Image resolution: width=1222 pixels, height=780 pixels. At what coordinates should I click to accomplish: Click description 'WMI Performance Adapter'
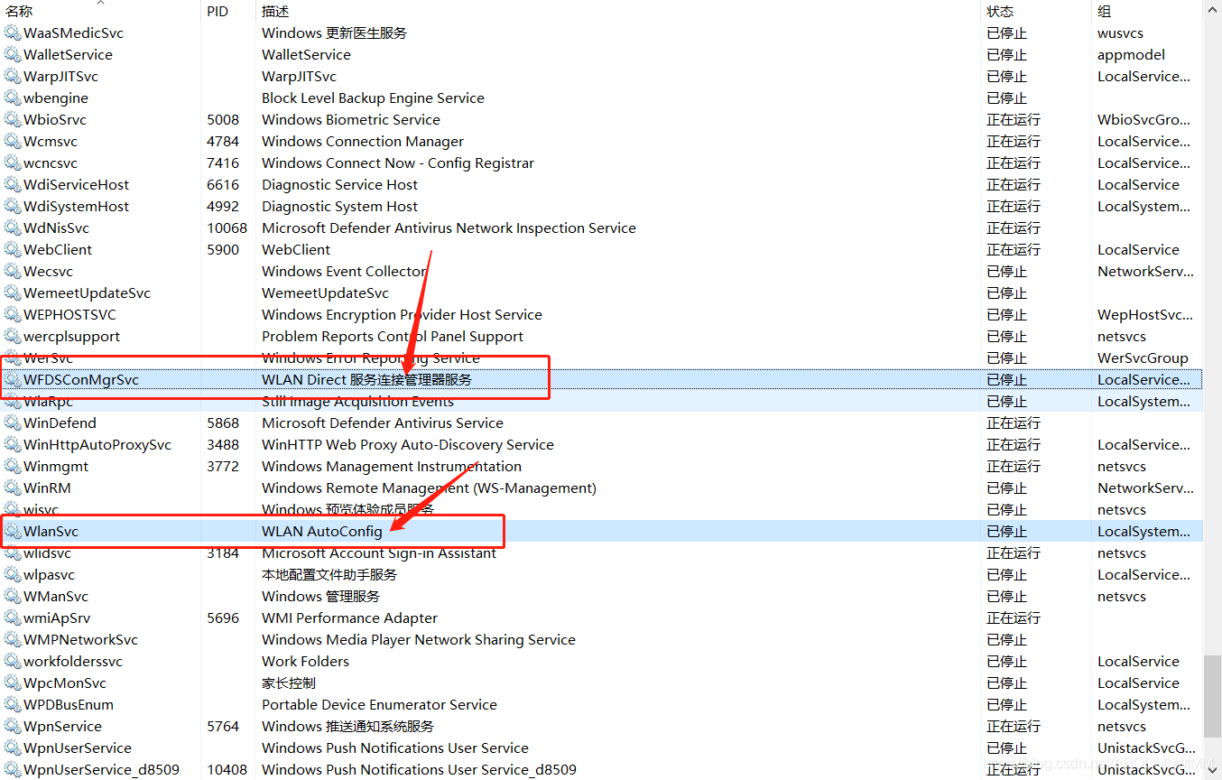[x=349, y=617]
